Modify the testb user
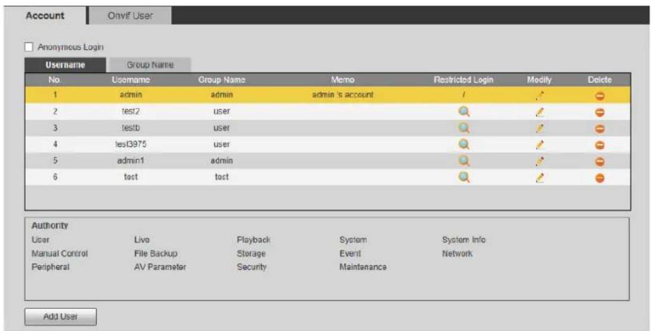 click(x=539, y=128)
